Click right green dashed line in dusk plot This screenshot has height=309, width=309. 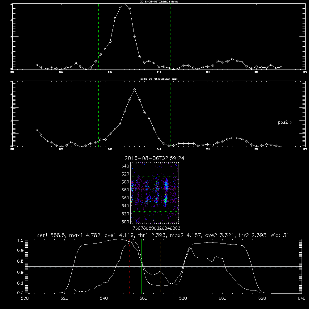[171, 113]
